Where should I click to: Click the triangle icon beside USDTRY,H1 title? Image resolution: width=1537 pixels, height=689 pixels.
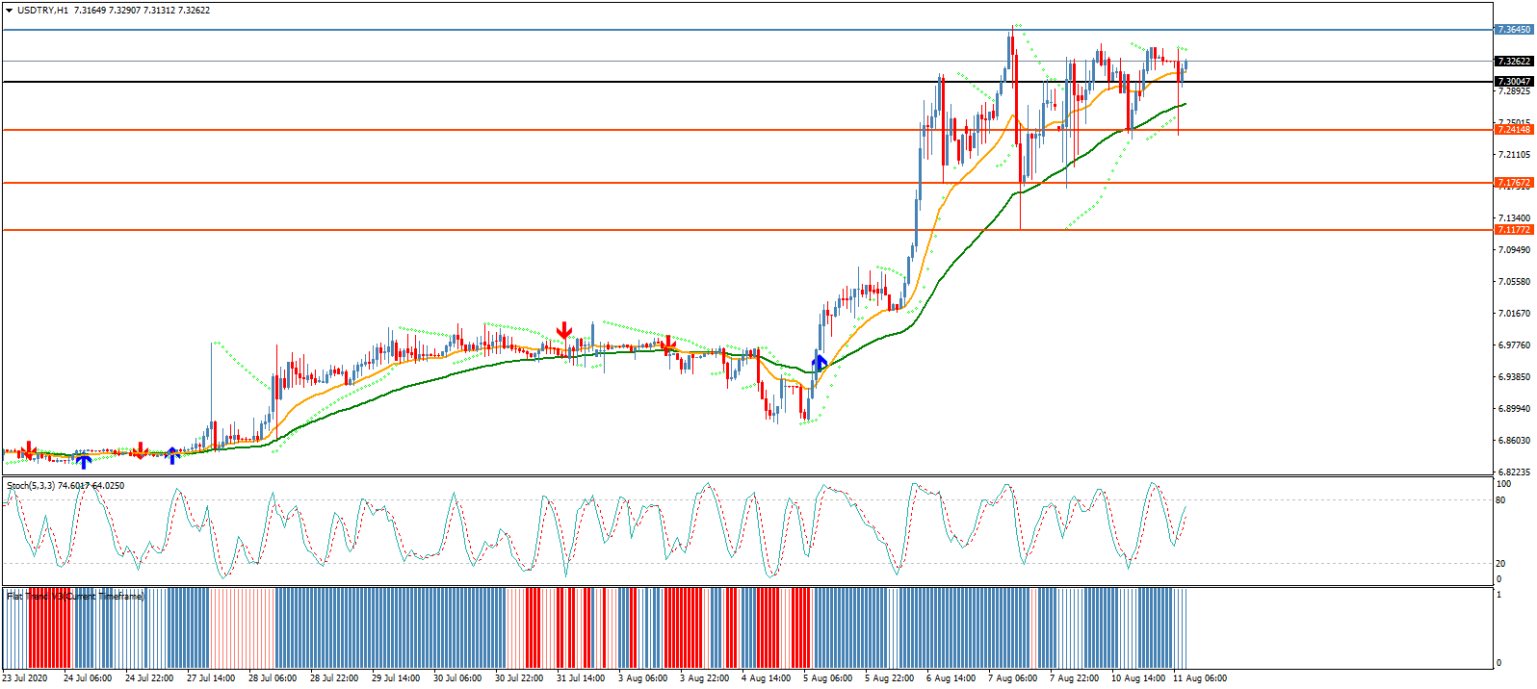point(9,11)
